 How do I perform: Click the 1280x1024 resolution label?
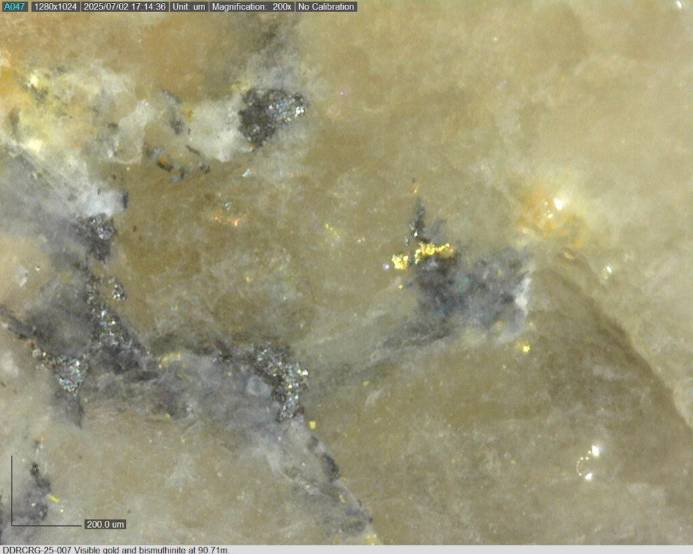pos(55,7)
